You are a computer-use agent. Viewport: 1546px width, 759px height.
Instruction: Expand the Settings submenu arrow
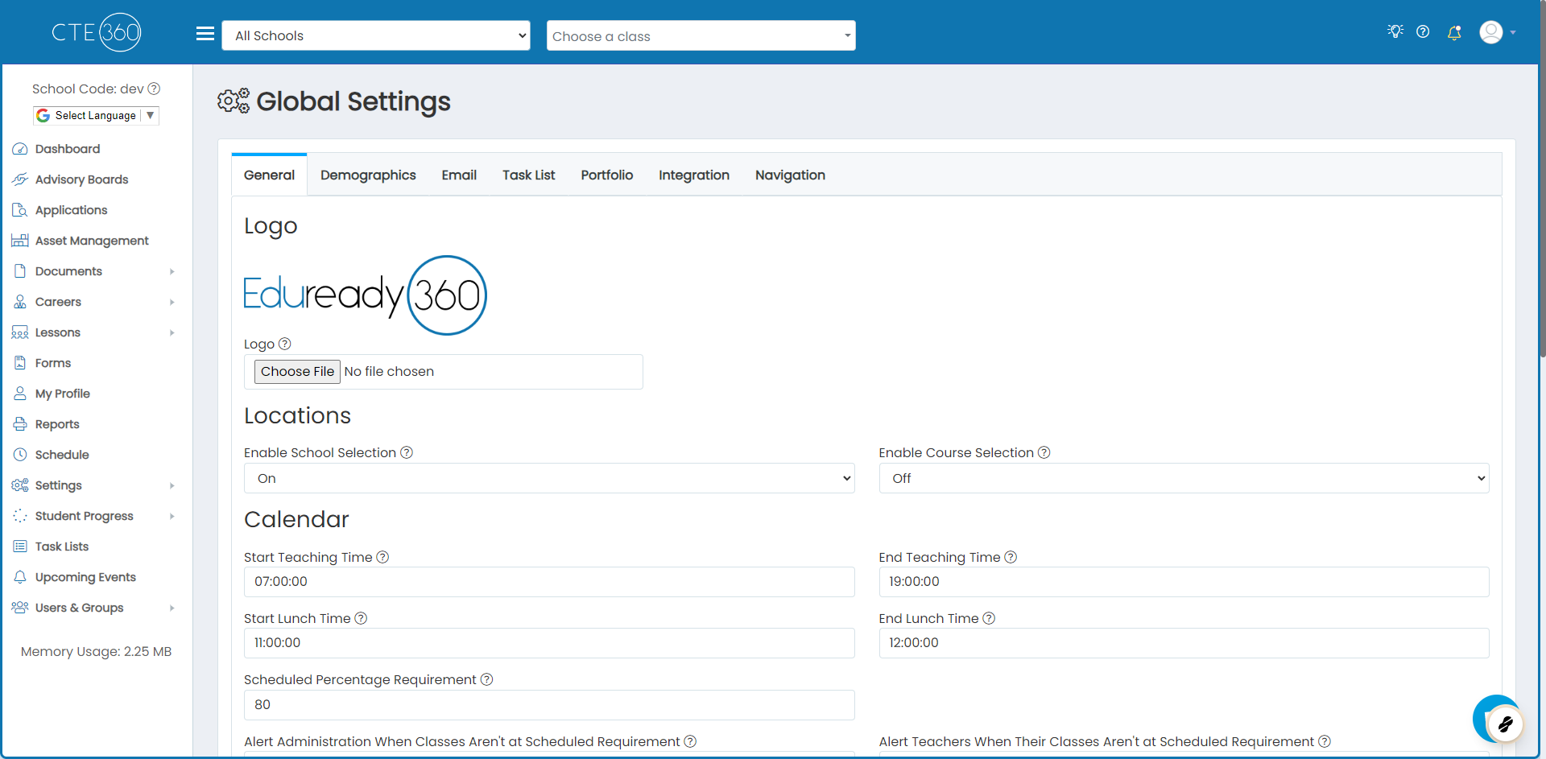coord(172,486)
